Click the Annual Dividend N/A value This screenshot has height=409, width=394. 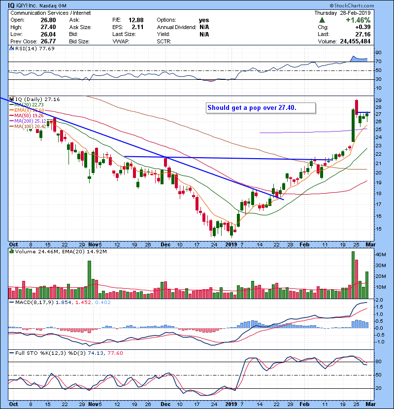click(x=204, y=27)
